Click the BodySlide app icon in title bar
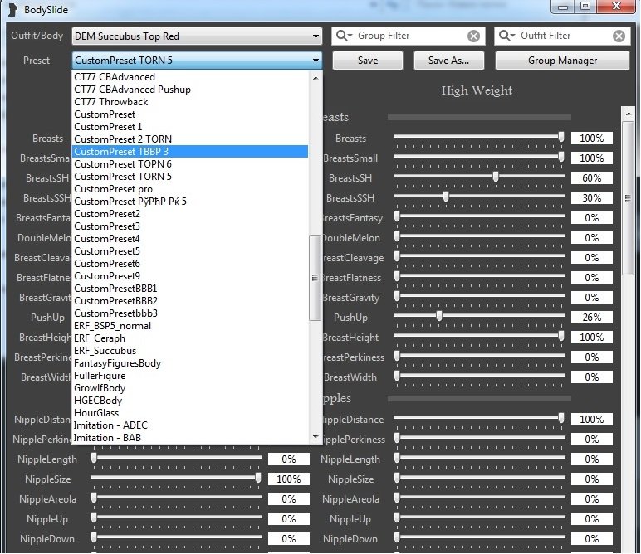 pyautogui.click(x=11, y=8)
